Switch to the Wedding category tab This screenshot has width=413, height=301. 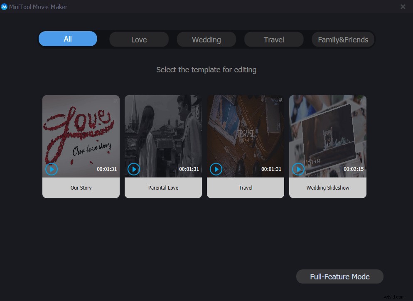point(206,39)
